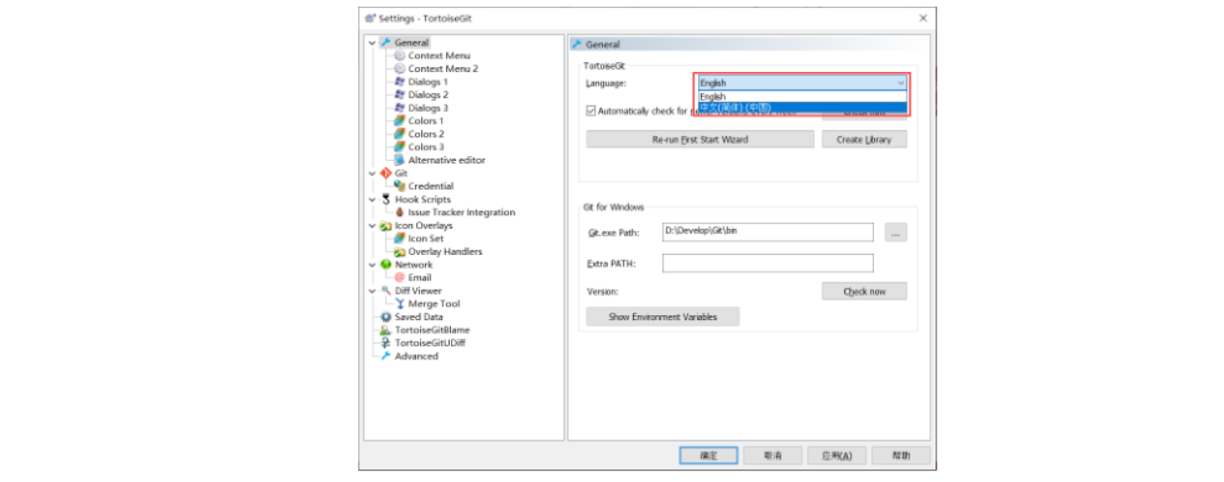Collapse the Hook Scripts tree node
The image size is (1224, 482).
373,200
